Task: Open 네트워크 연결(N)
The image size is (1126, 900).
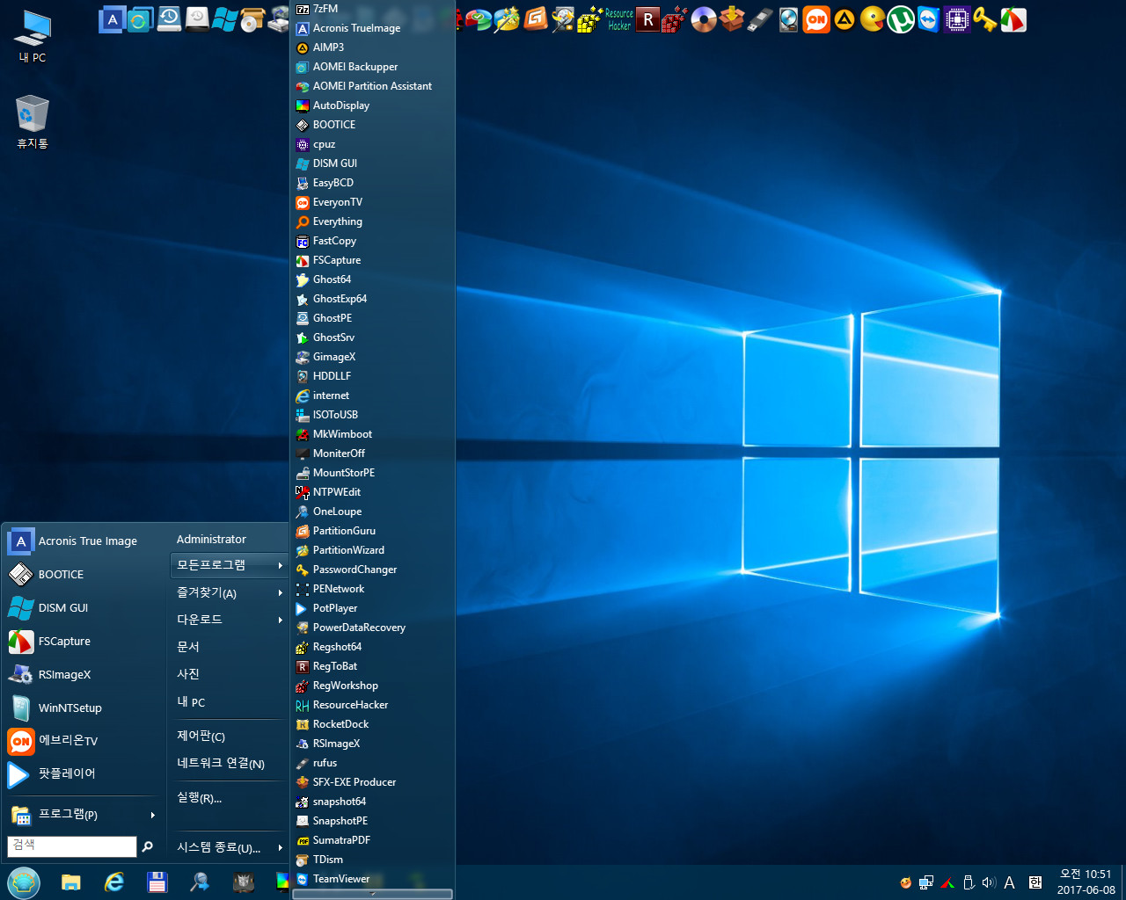Action: (x=229, y=763)
